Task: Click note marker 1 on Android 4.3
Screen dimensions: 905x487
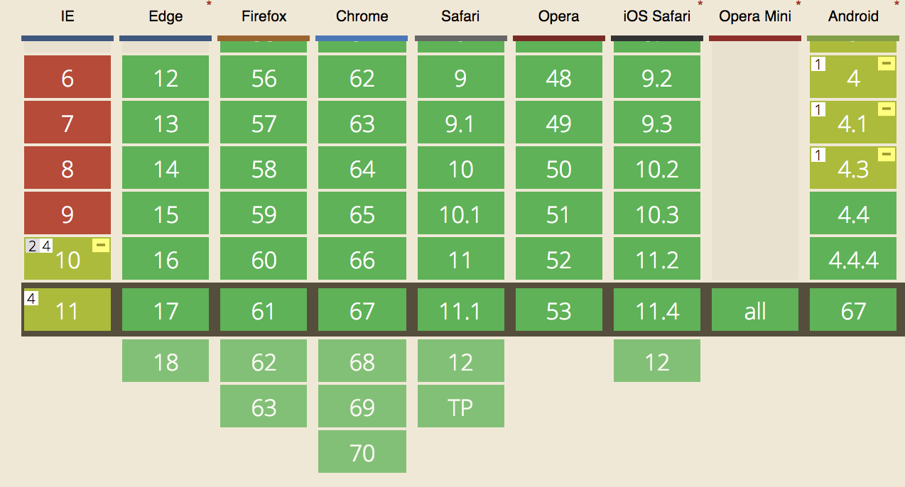Action: (818, 155)
